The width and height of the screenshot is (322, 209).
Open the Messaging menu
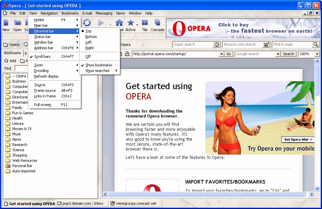coord(104,13)
